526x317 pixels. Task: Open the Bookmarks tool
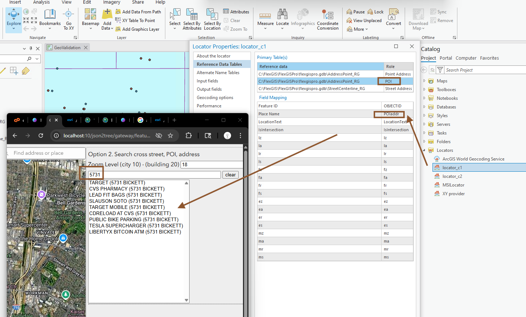pos(50,18)
